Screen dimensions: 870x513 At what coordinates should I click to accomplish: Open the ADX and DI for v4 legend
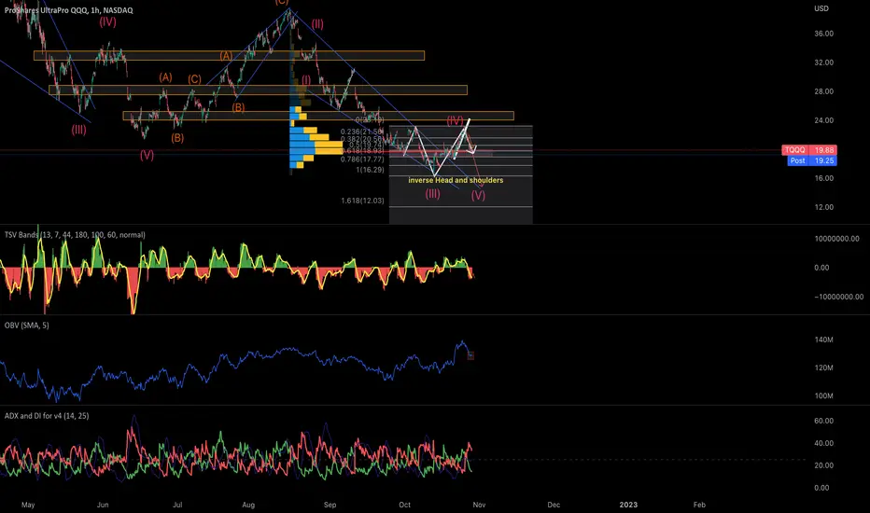coord(47,415)
